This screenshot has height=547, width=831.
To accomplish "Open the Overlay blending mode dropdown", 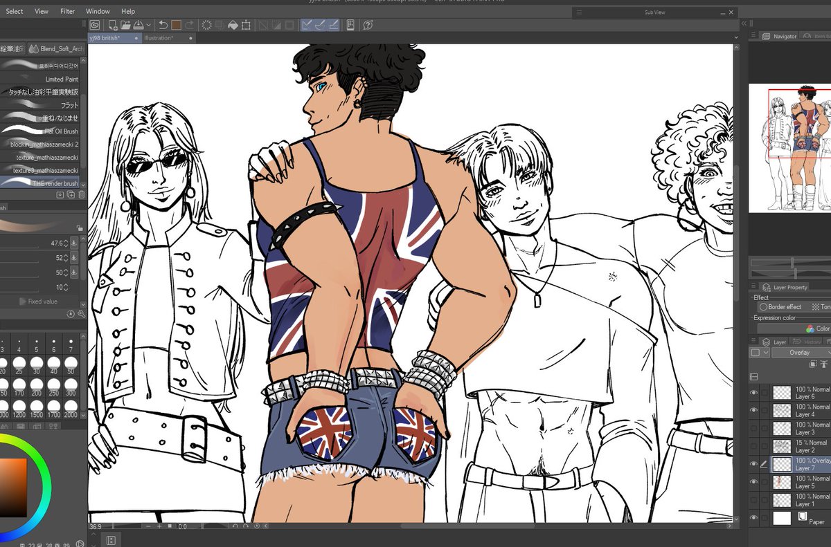I will pos(802,353).
